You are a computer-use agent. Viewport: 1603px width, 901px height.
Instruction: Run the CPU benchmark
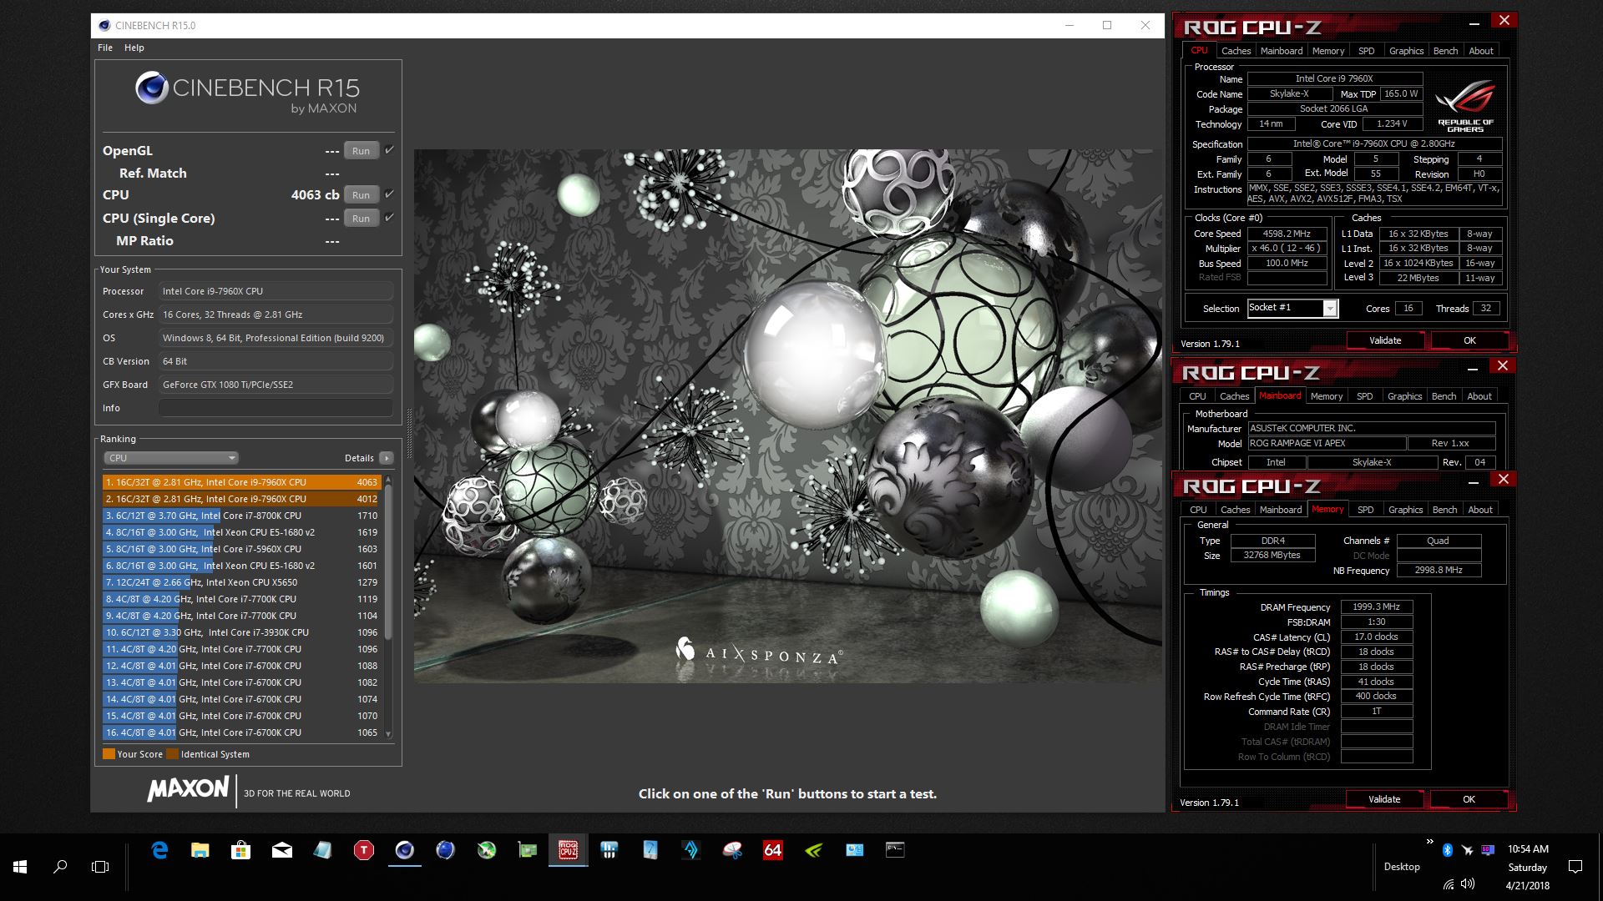(361, 195)
